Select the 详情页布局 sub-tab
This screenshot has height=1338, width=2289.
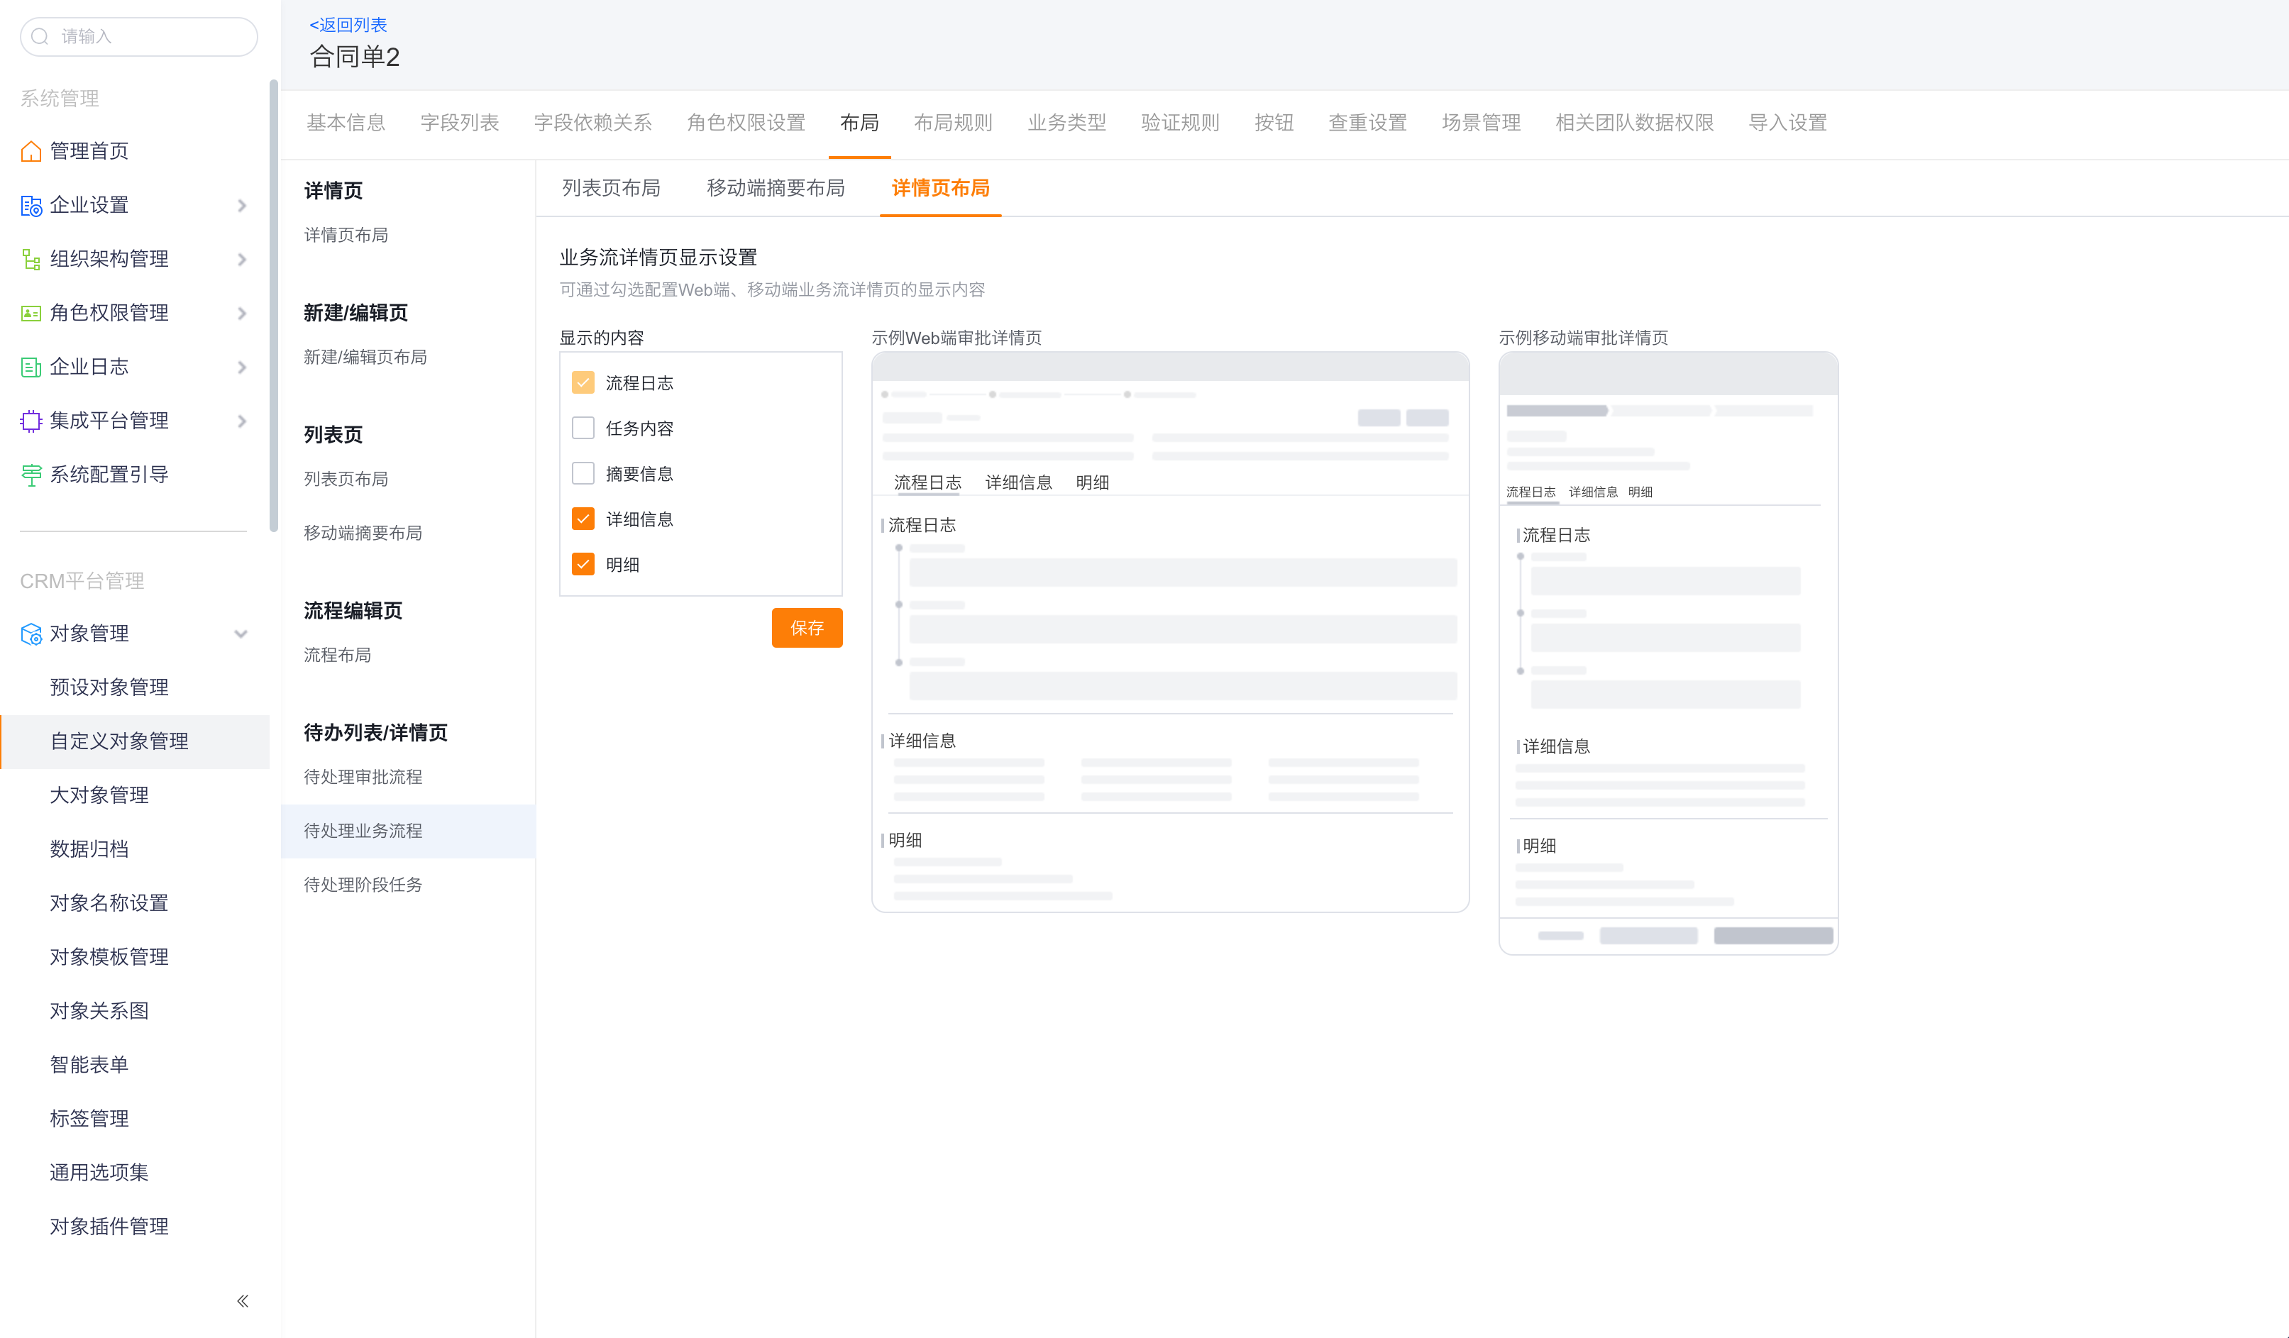[940, 188]
